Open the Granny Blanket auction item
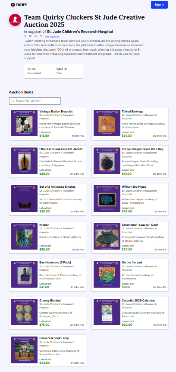 click(x=47, y=313)
